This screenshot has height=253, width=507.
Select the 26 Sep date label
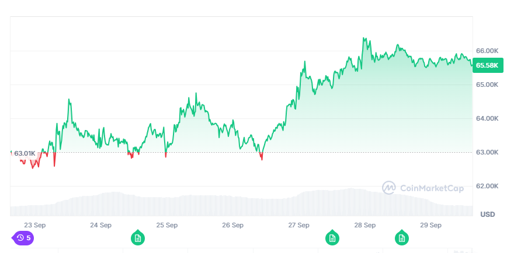233,224
